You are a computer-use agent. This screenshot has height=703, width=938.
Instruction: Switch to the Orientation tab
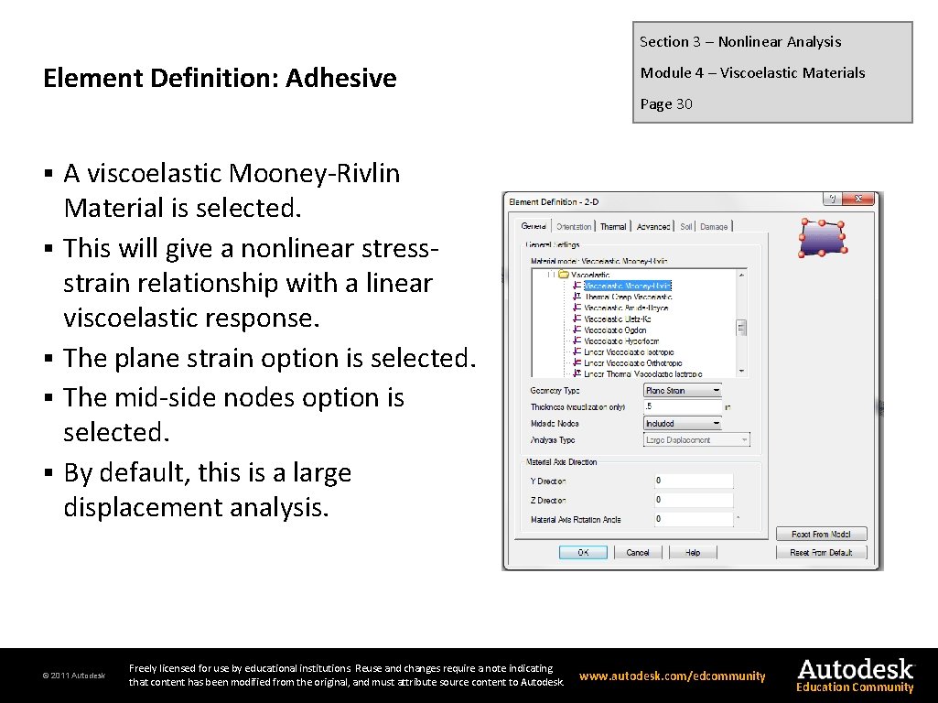[x=573, y=227]
